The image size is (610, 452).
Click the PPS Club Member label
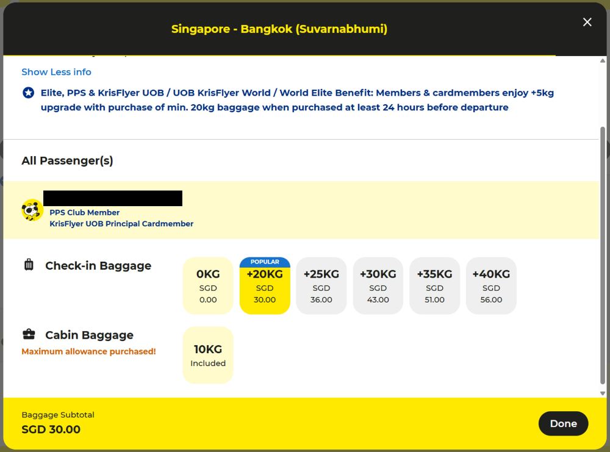tap(84, 213)
